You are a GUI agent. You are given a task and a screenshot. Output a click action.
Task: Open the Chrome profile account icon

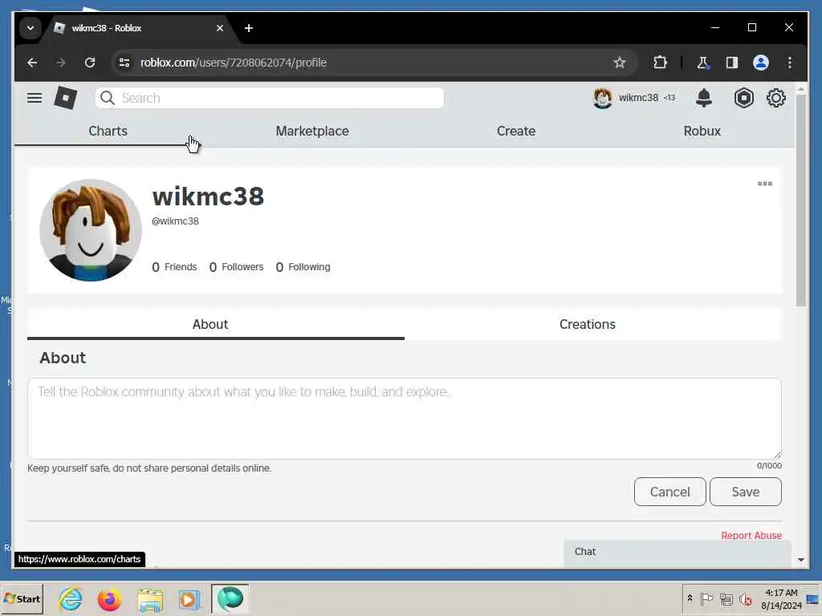click(x=761, y=63)
